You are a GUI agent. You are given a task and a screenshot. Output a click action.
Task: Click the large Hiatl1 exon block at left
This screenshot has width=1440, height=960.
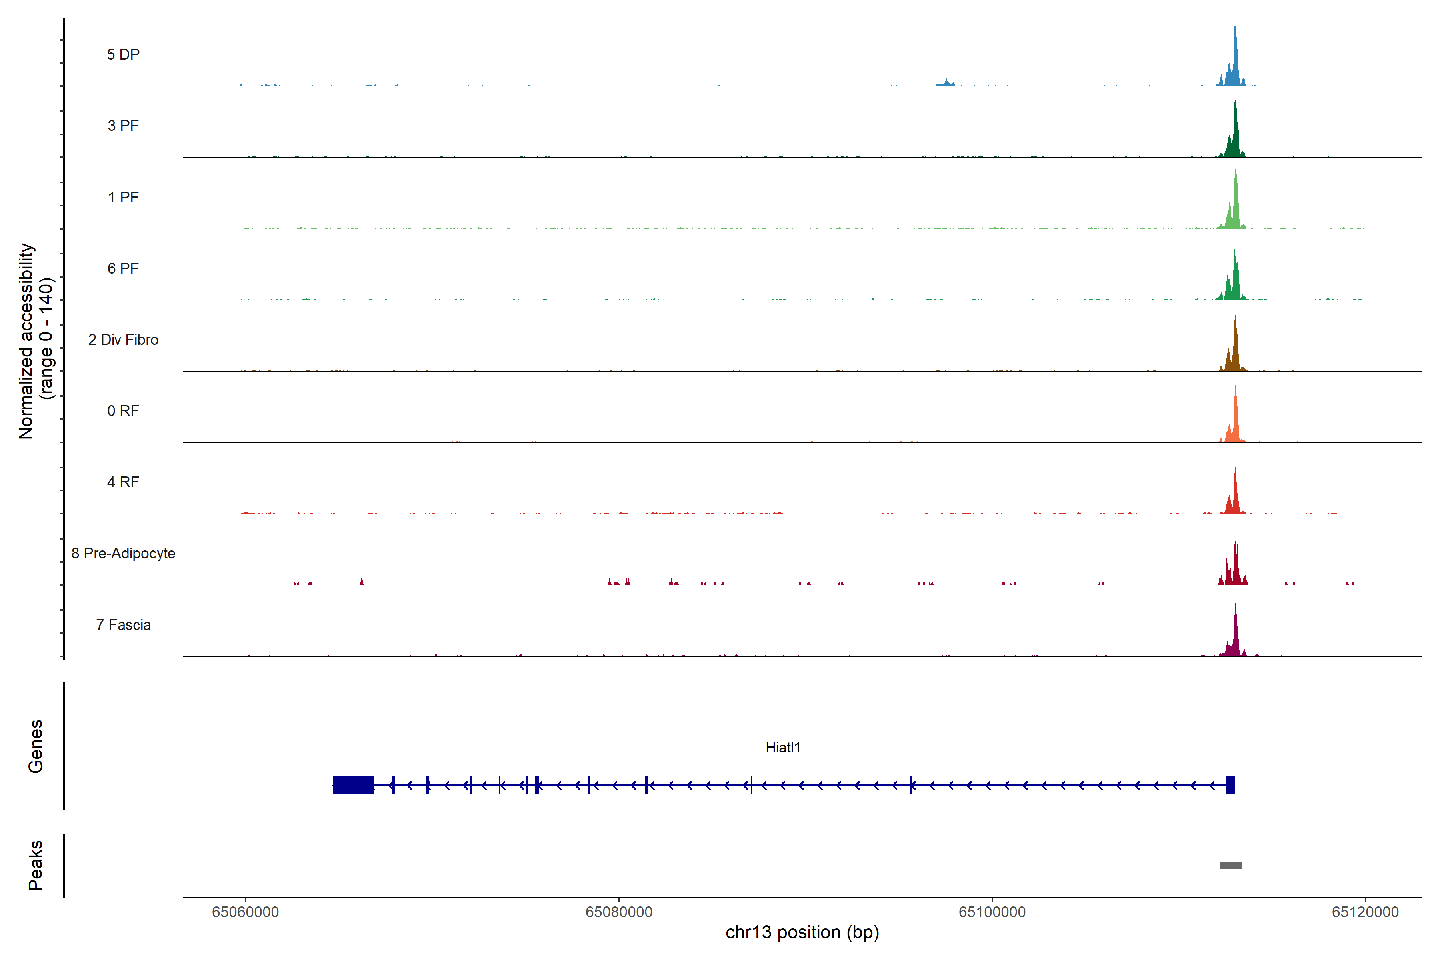pos(353,785)
